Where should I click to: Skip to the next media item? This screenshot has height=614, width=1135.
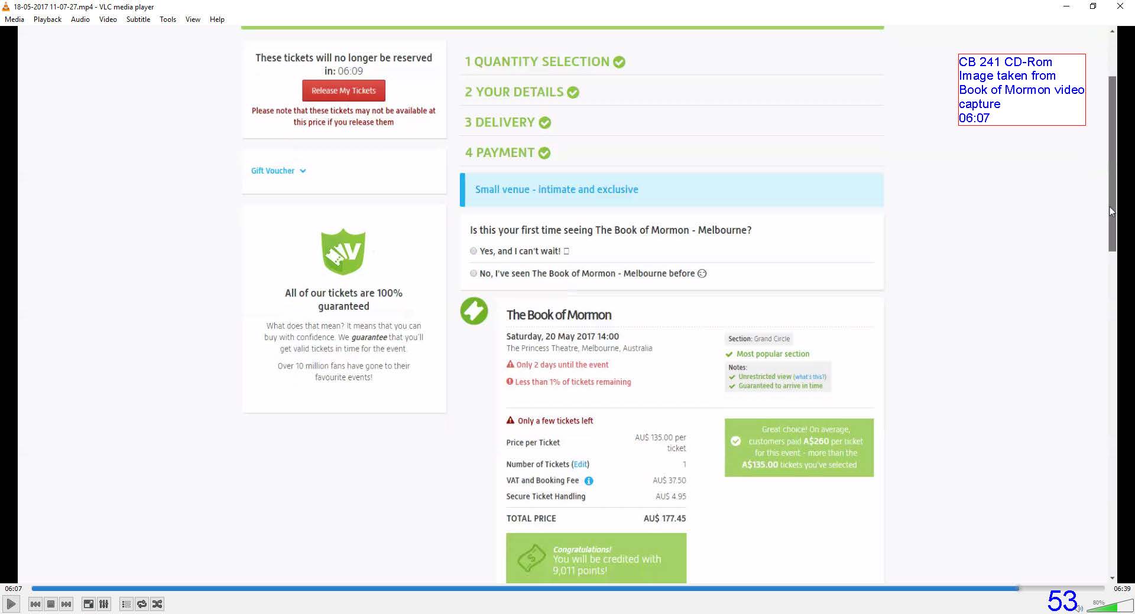coord(66,604)
